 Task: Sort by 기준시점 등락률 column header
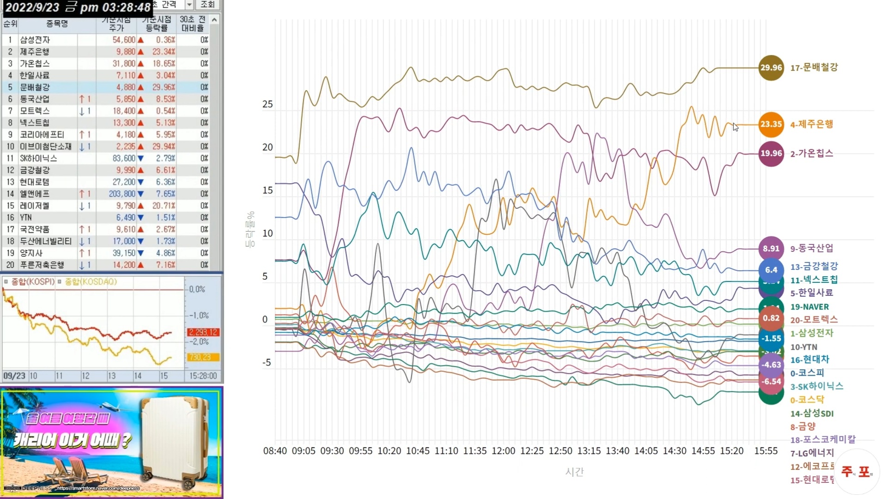coord(157,24)
